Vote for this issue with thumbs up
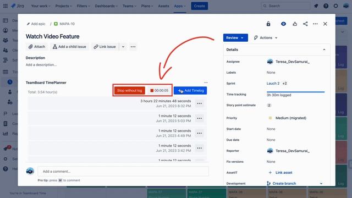 click(295, 24)
